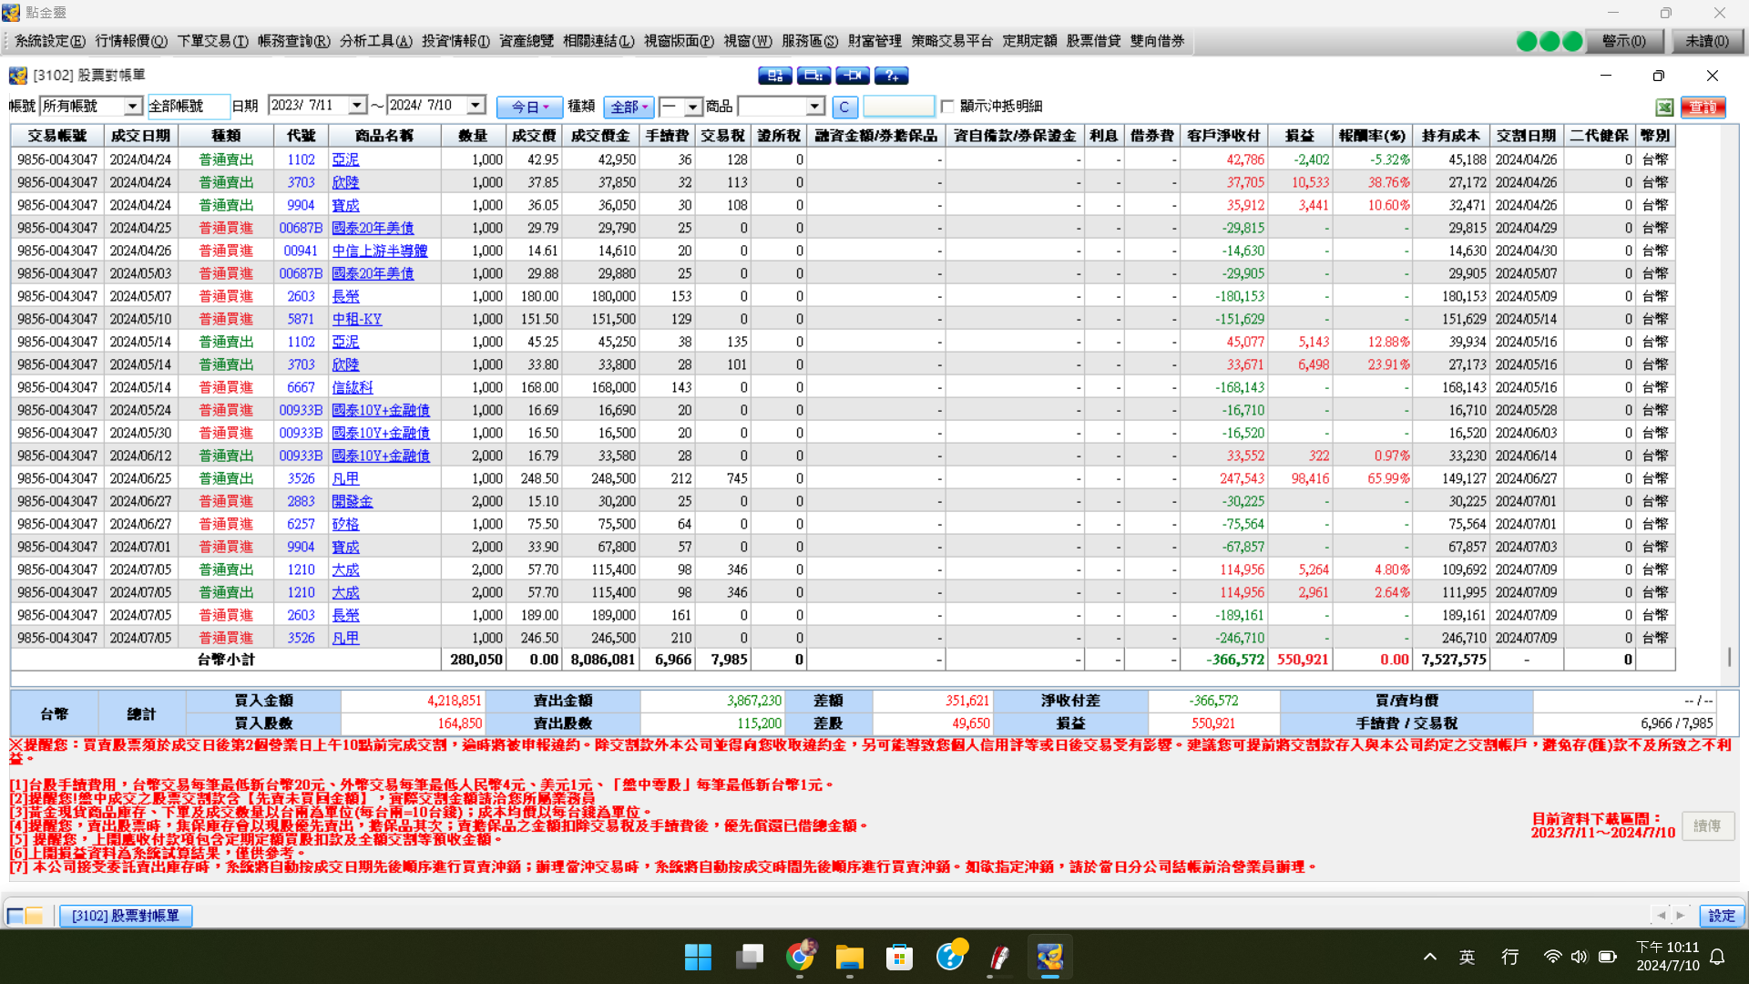Open the 策略交易平台 menu

pyautogui.click(x=952, y=41)
